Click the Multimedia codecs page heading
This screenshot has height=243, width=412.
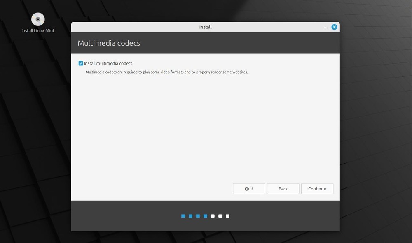coord(109,43)
